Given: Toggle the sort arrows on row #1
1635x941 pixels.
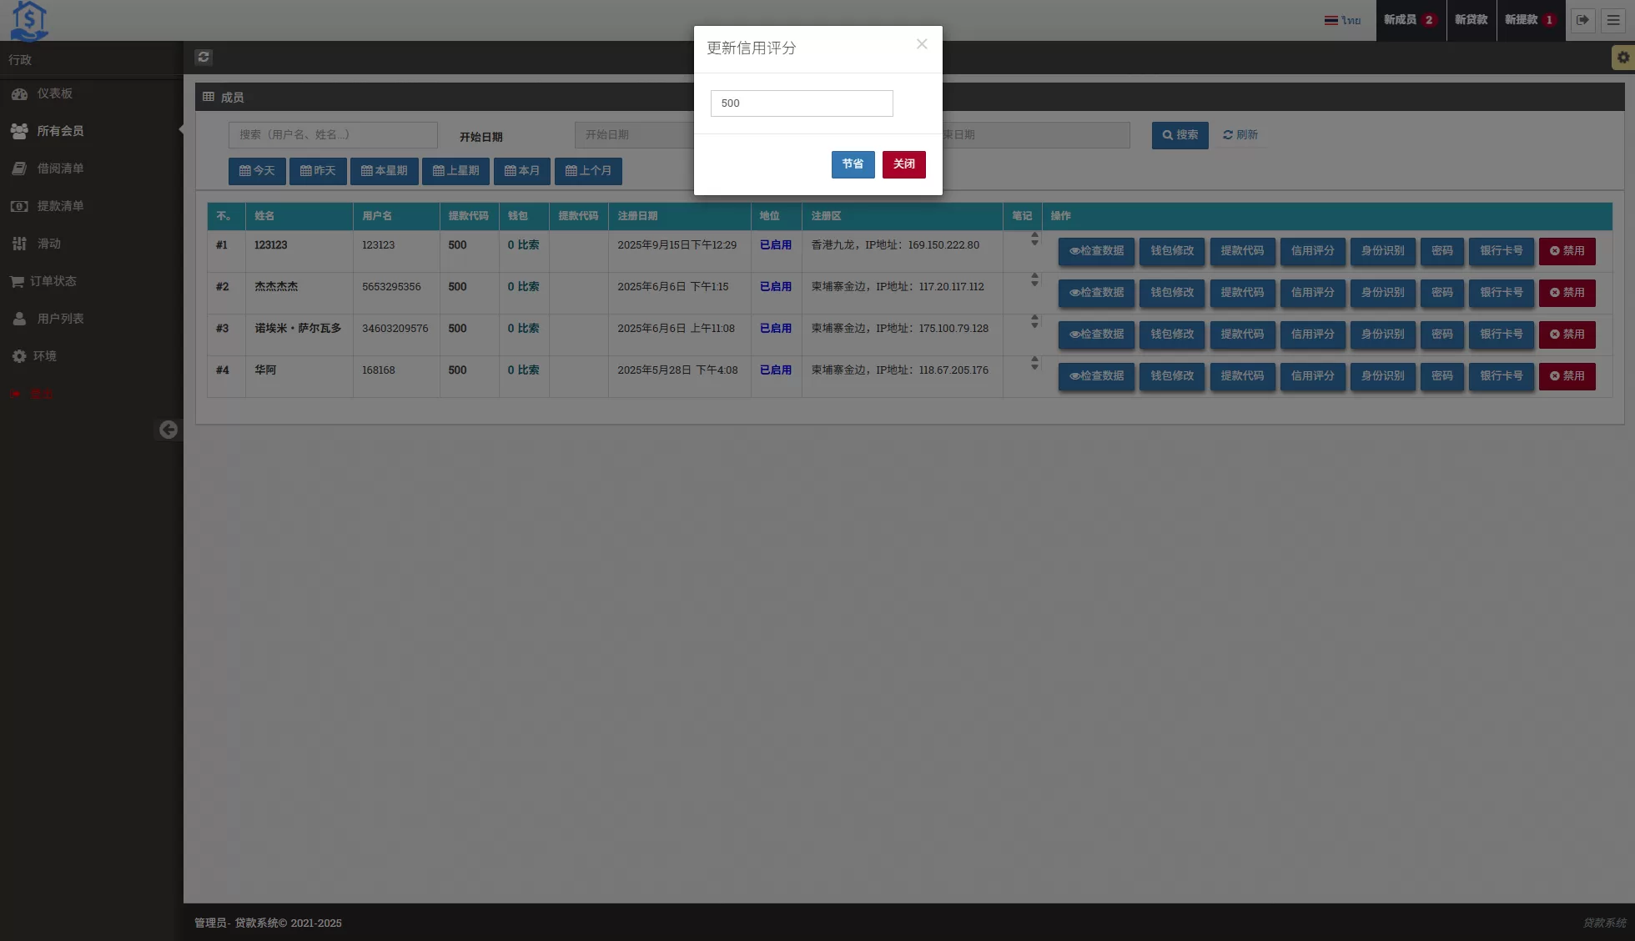Looking at the screenshot, I should (1034, 239).
